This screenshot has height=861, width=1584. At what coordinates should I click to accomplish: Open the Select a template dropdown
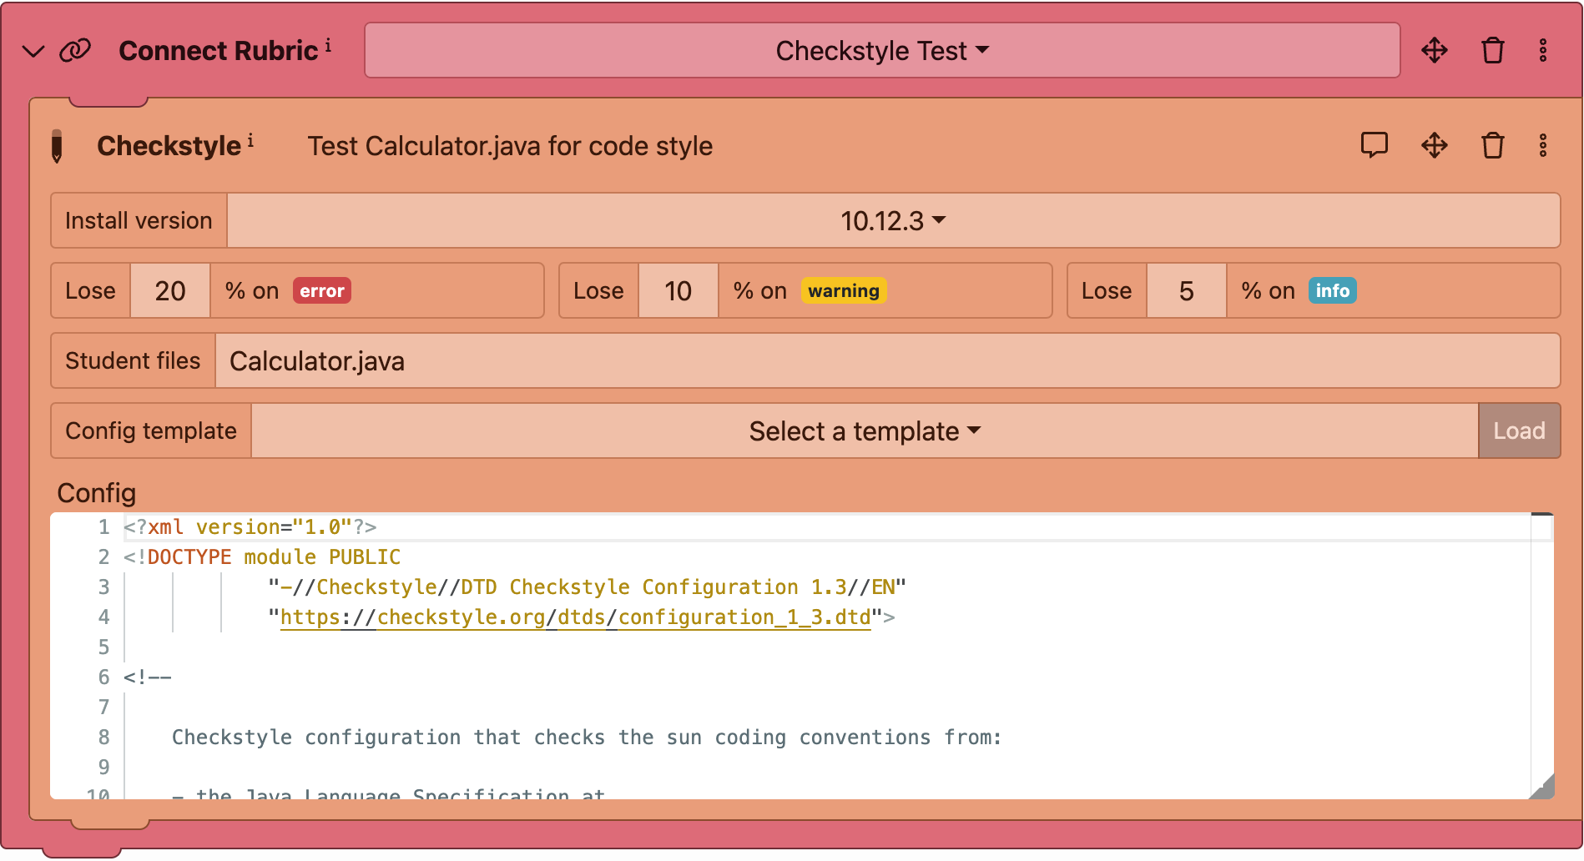pos(864,431)
